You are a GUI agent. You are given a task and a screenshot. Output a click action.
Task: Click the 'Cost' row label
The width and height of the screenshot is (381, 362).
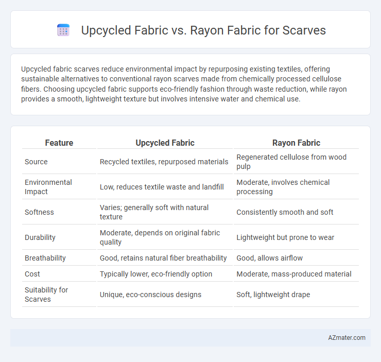pos(32,274)
